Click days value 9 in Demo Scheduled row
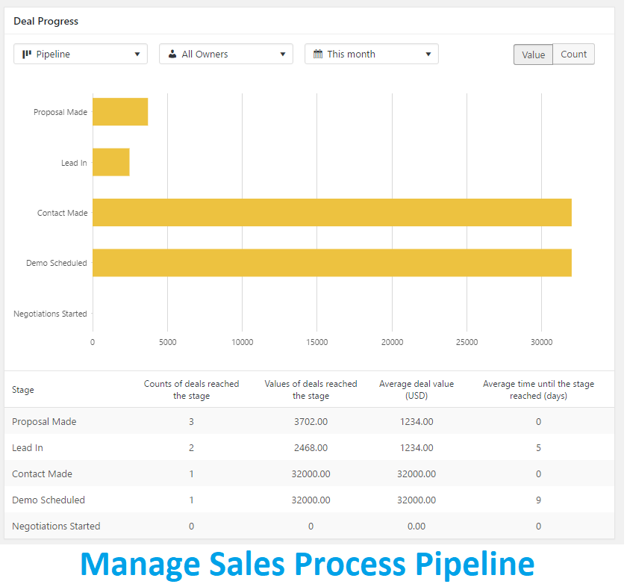 pyautogui.click(x=538, y=500)
